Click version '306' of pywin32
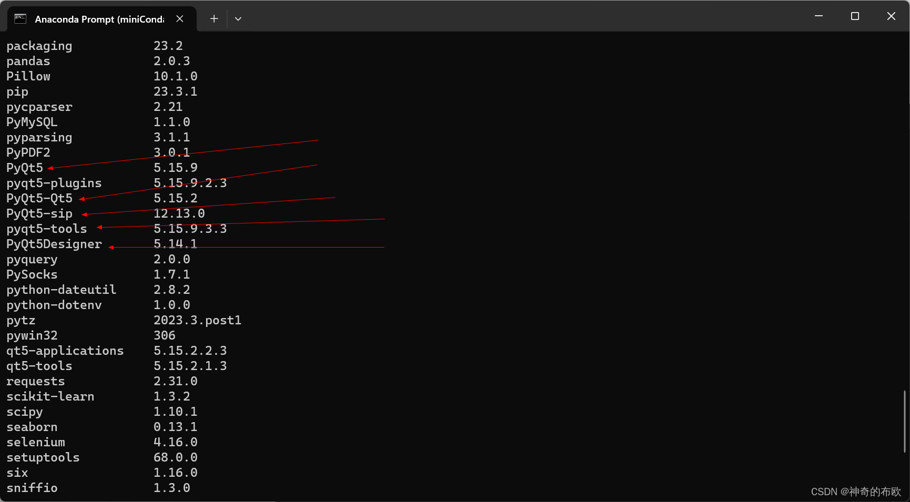The height and width of the screenshot is (502, 910). point(165,336)
